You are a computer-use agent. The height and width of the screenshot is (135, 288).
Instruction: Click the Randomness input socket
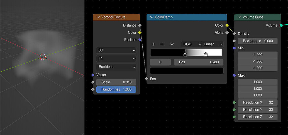click(93, 90)
